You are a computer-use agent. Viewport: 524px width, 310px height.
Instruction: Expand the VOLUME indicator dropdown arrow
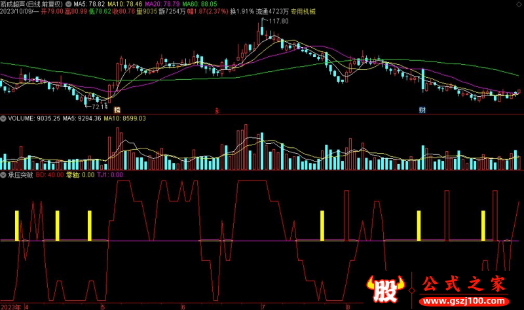coord(3,118)
